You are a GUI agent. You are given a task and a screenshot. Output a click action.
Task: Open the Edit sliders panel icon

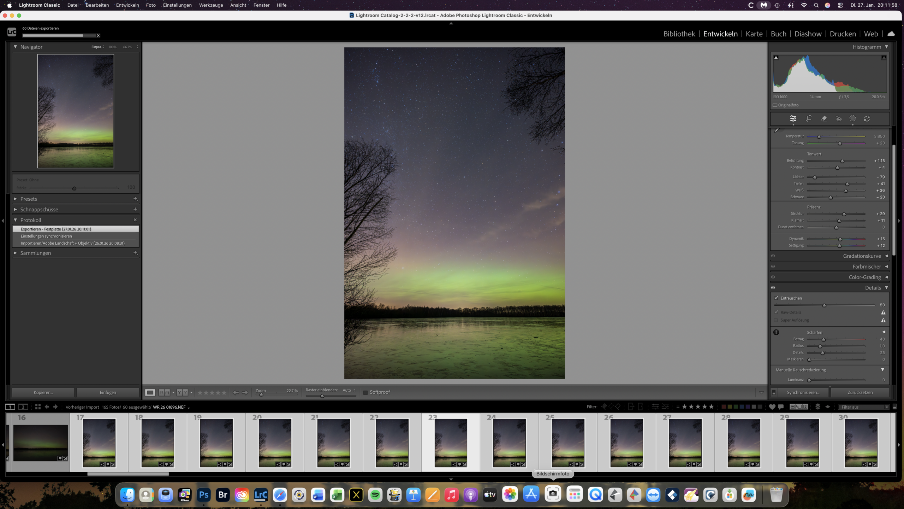pos(793,119)
